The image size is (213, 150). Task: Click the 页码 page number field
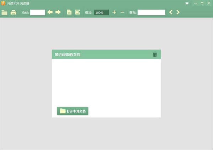pos(37,12)
